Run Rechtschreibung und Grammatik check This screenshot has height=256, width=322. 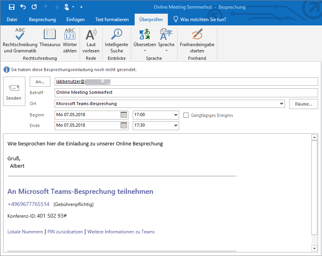(20, 41)
